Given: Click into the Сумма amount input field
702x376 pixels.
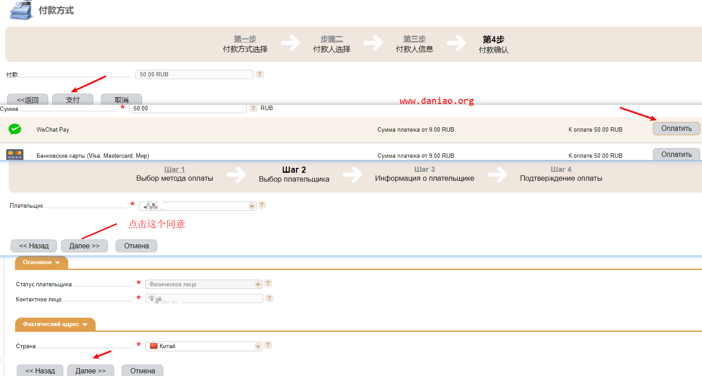Looking at the screenshot, I should (x=188, y=109).
